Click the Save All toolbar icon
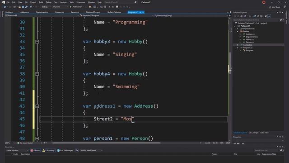289x163 pixels. tap(26, 7)
